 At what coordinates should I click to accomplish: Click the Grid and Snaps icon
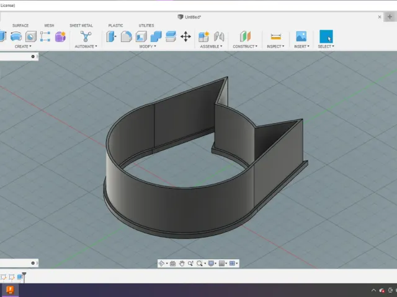(221, 264)
